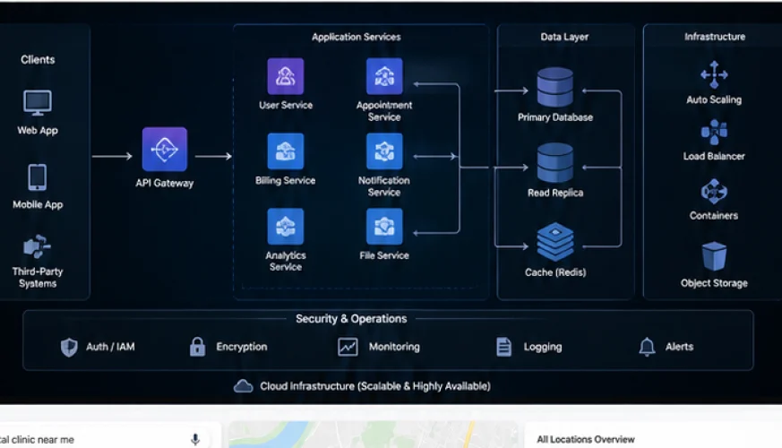This screenshot has width=782, height=448.
Task: Click the microphone icon in search box
Action: tap(195, 439)
